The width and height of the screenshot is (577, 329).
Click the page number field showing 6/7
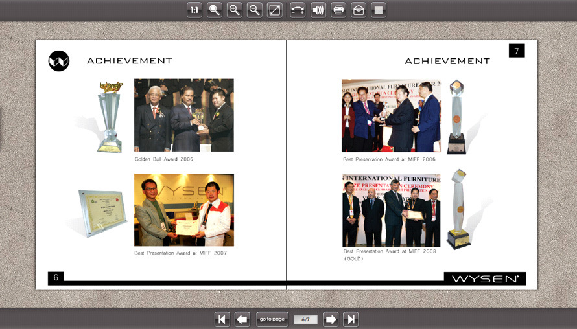click(x=305, y=319)
